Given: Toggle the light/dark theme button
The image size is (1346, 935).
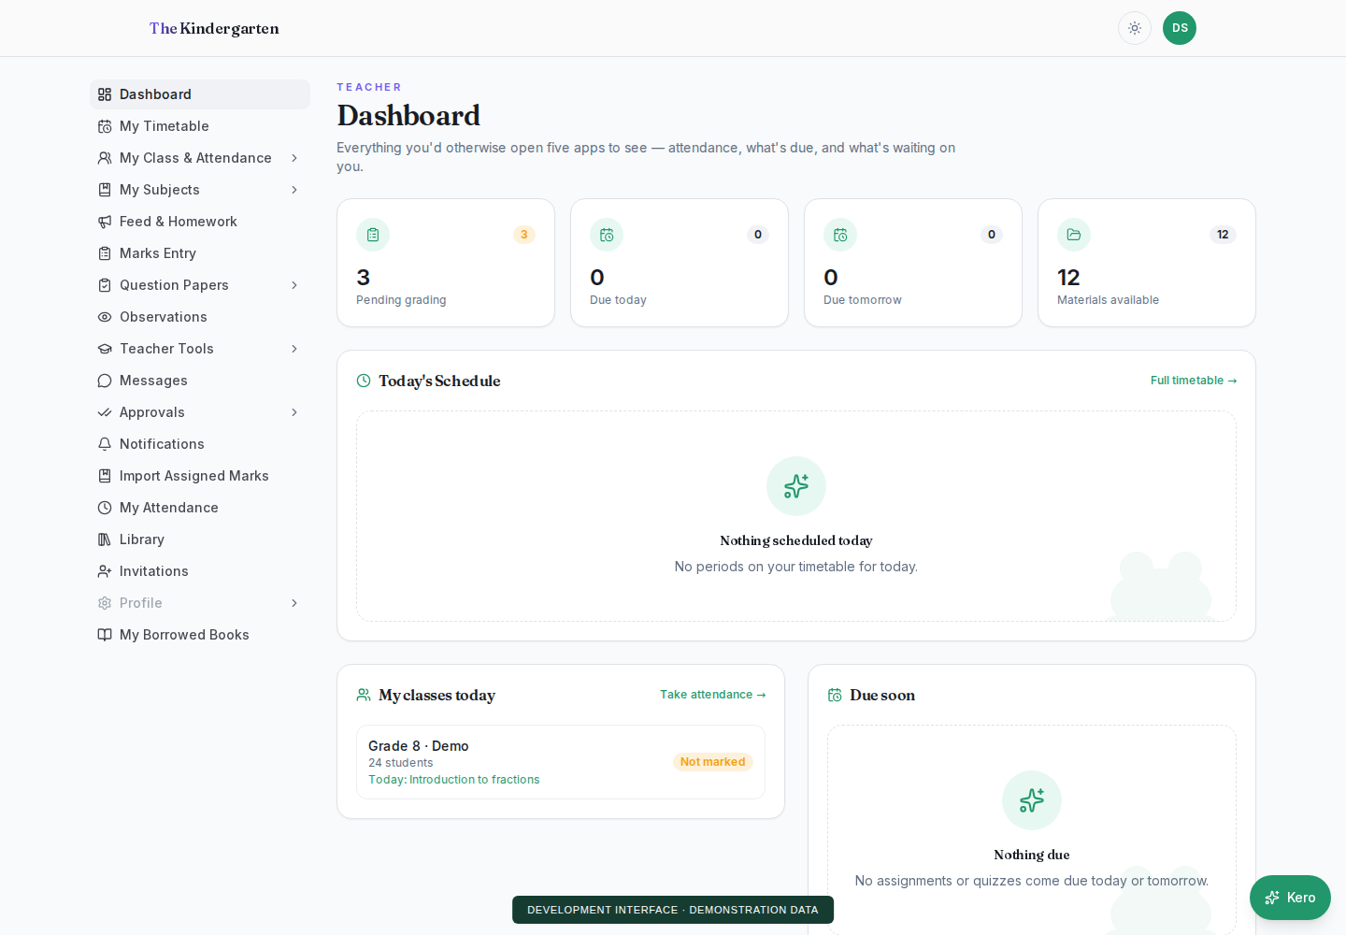Looking at the screenshot, I should pos(1135,28).
